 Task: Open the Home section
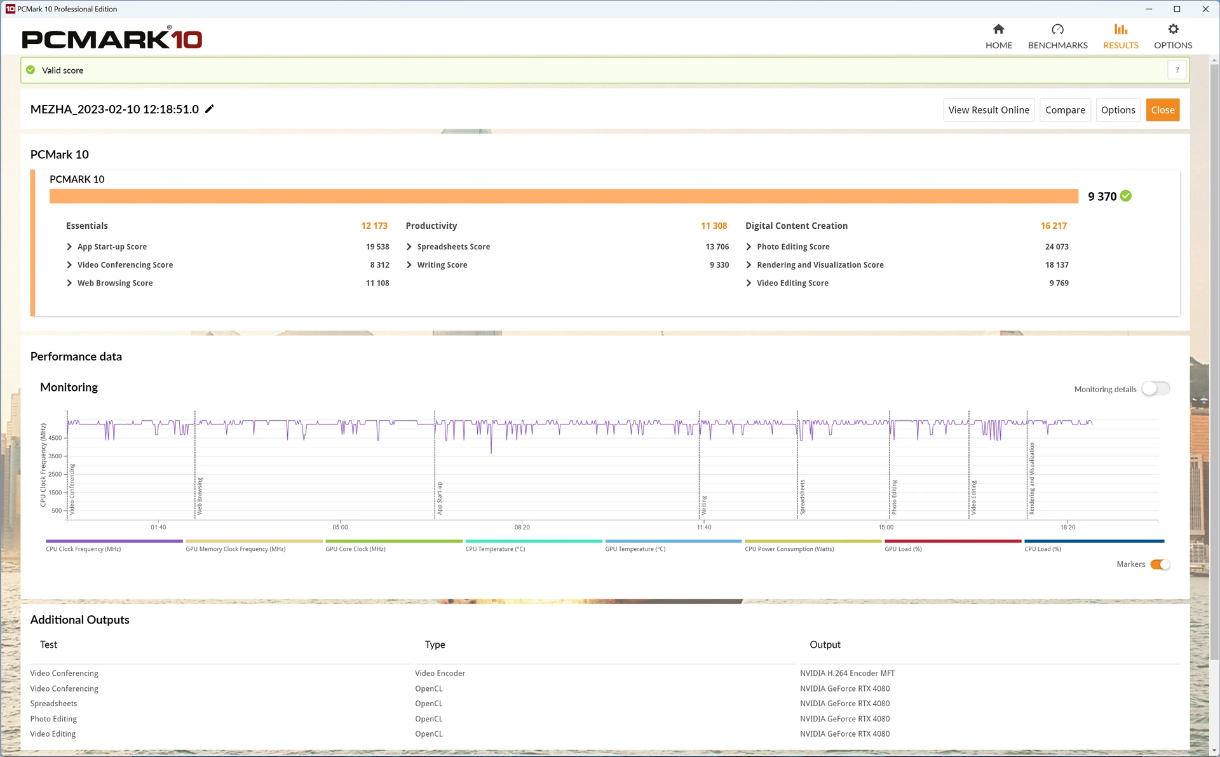point(998,36)
